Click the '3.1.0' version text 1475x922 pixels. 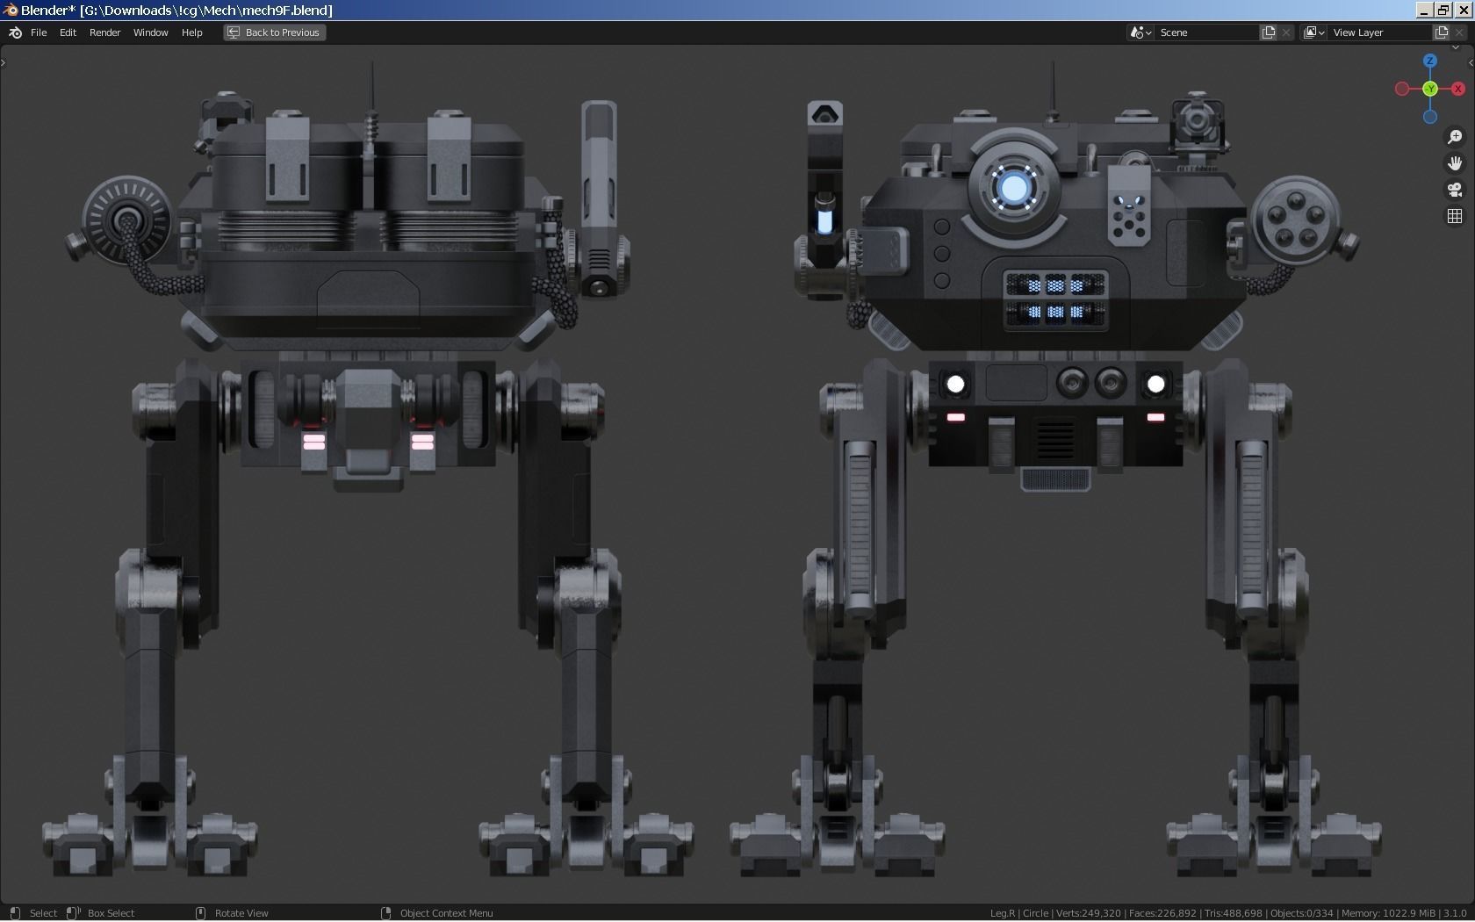[1455, 913]
